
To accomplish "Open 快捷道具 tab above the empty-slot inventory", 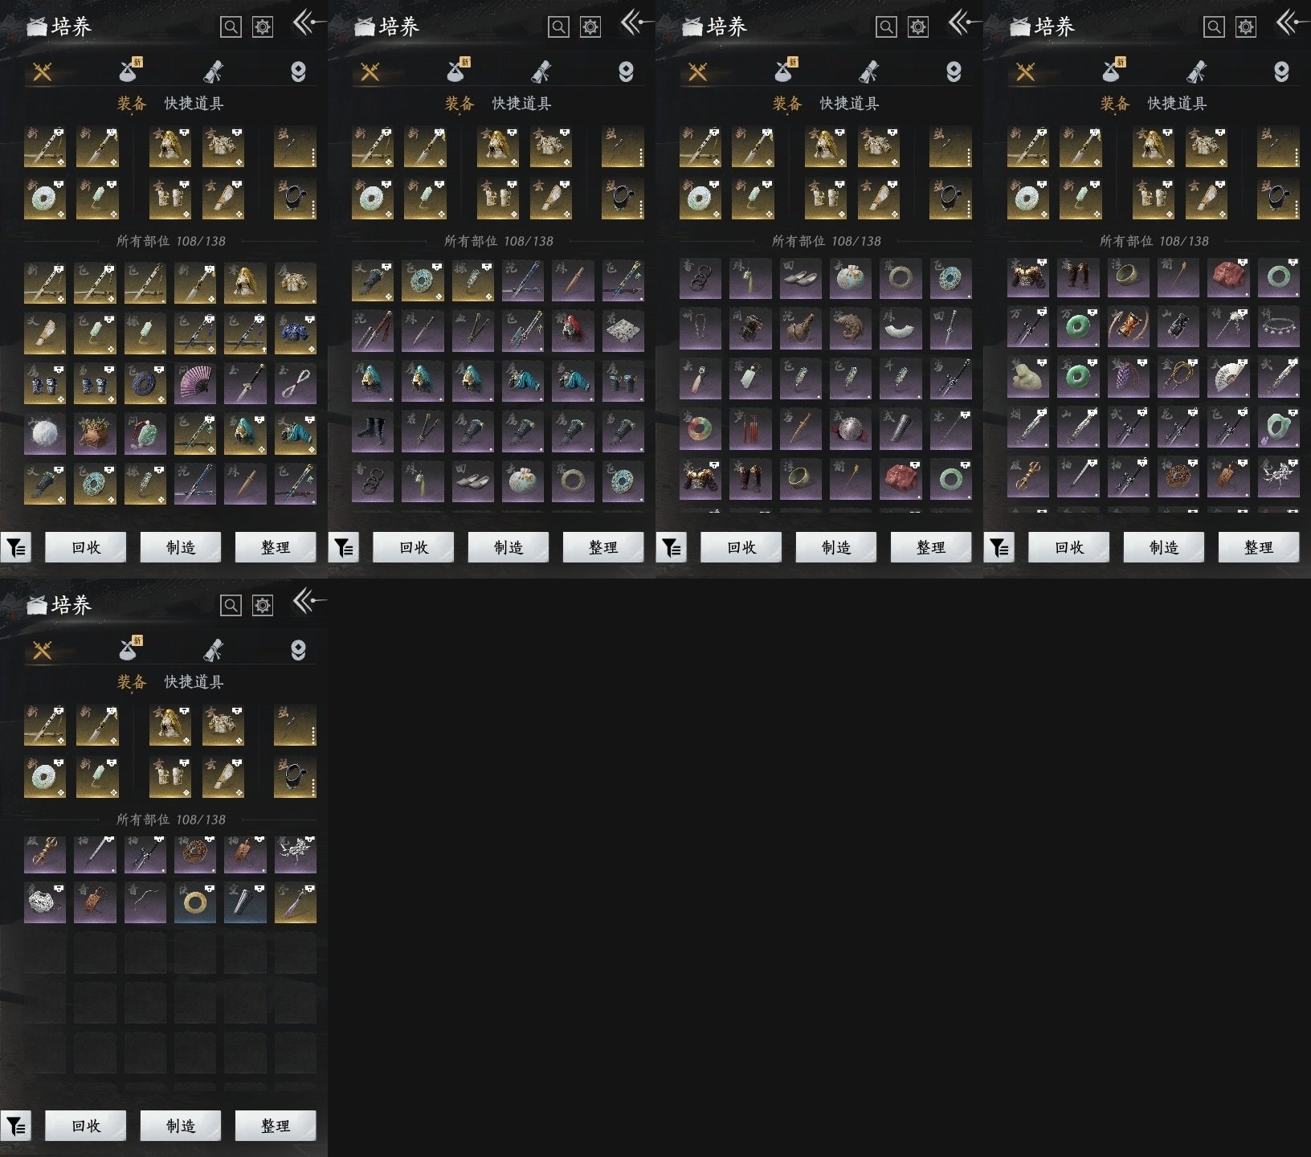I will click(194, 681).
